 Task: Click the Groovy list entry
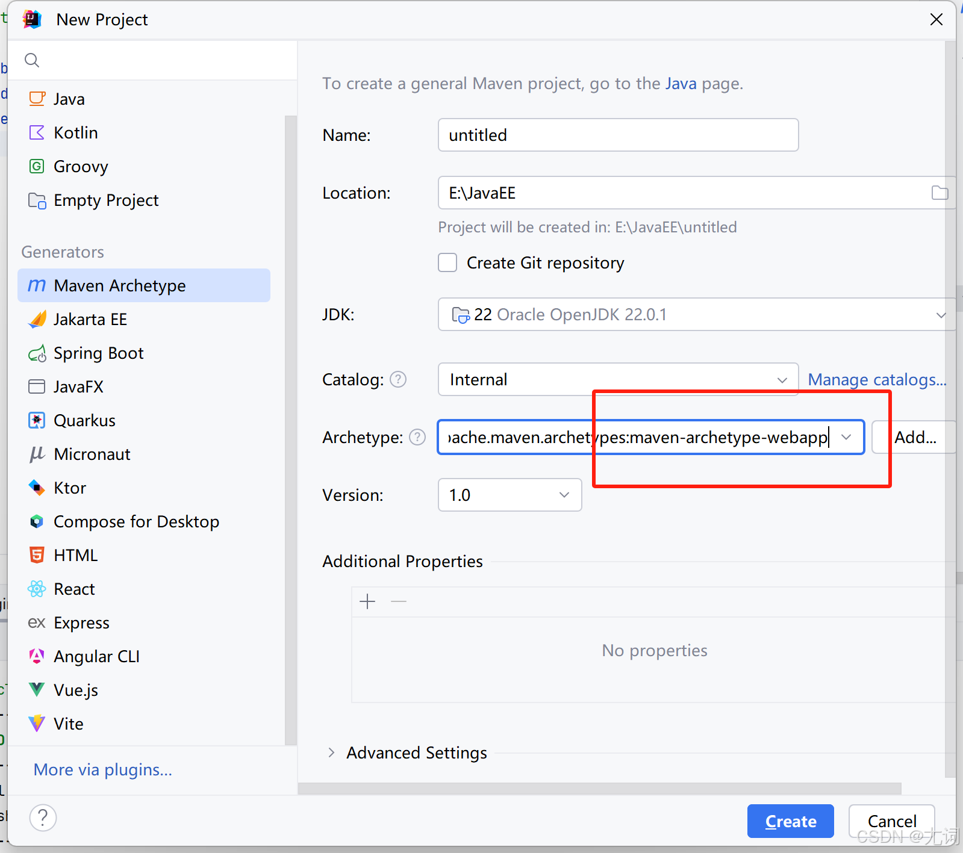pos(144,166)
